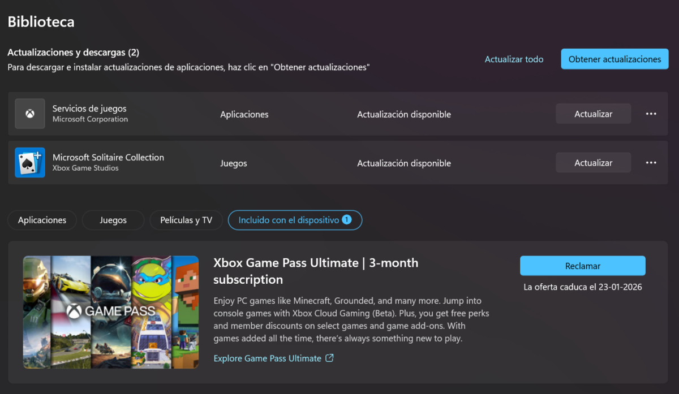
Task: Open more options for Servicios de juegos
Action: (x=651, y=114)
